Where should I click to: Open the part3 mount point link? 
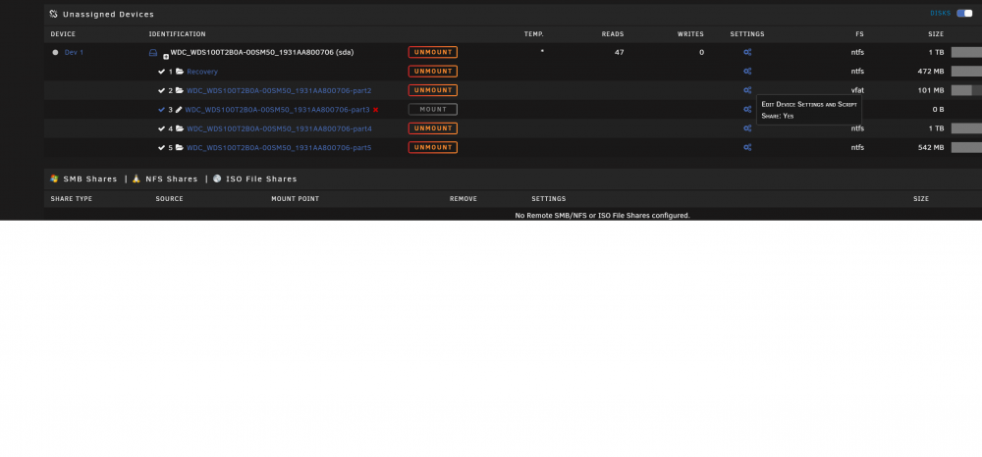pos(277,110)
